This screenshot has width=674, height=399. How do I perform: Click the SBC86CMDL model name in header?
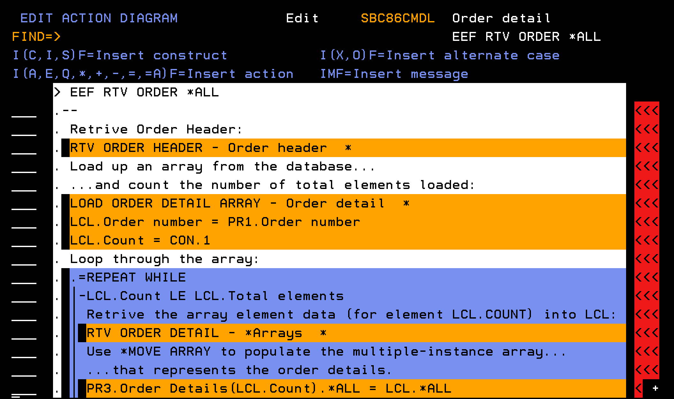pyautogui.click(x=398, y=19)
